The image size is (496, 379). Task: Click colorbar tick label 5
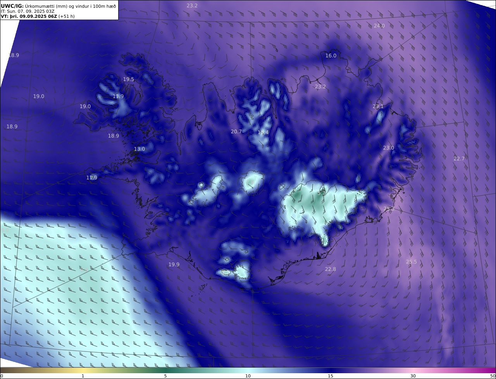coord(165,376)
